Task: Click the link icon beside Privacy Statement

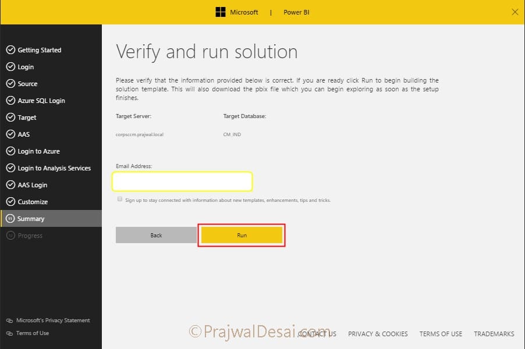Action: pos(9,320)
